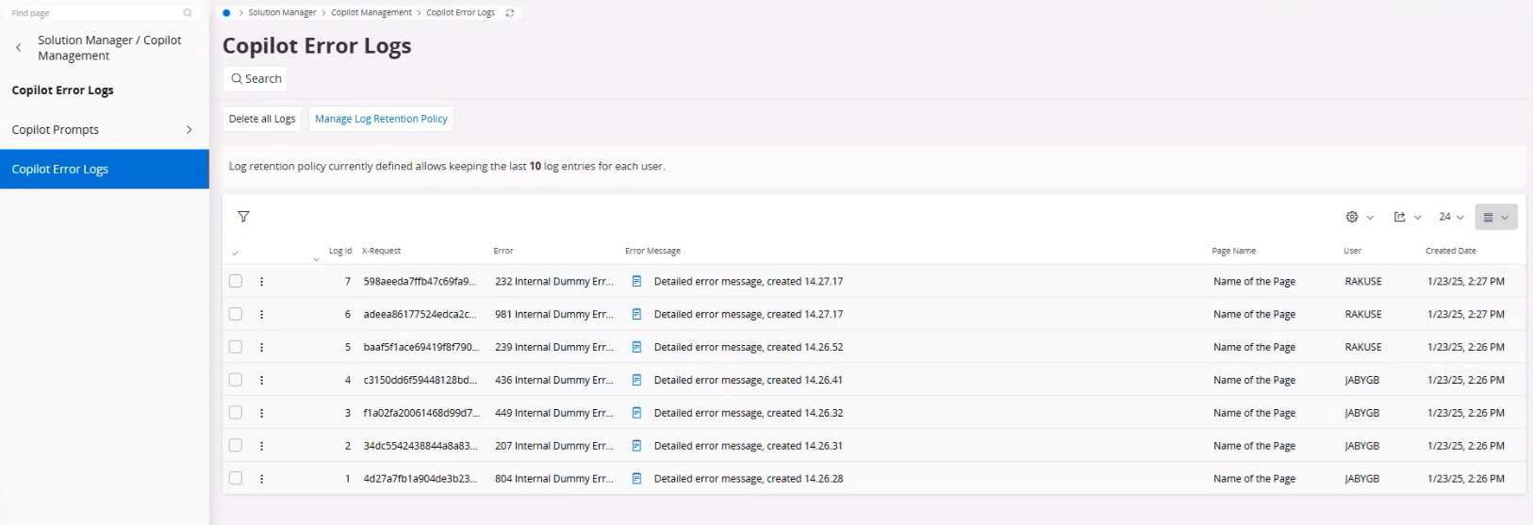Go to Copilot Management in the breadcrumb
The height and width of the screenshot is (525, 1533).
pos(371,13)
